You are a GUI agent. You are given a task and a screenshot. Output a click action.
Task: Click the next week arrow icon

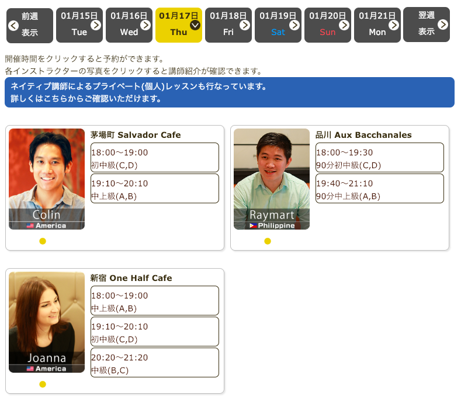pos(443,25)
